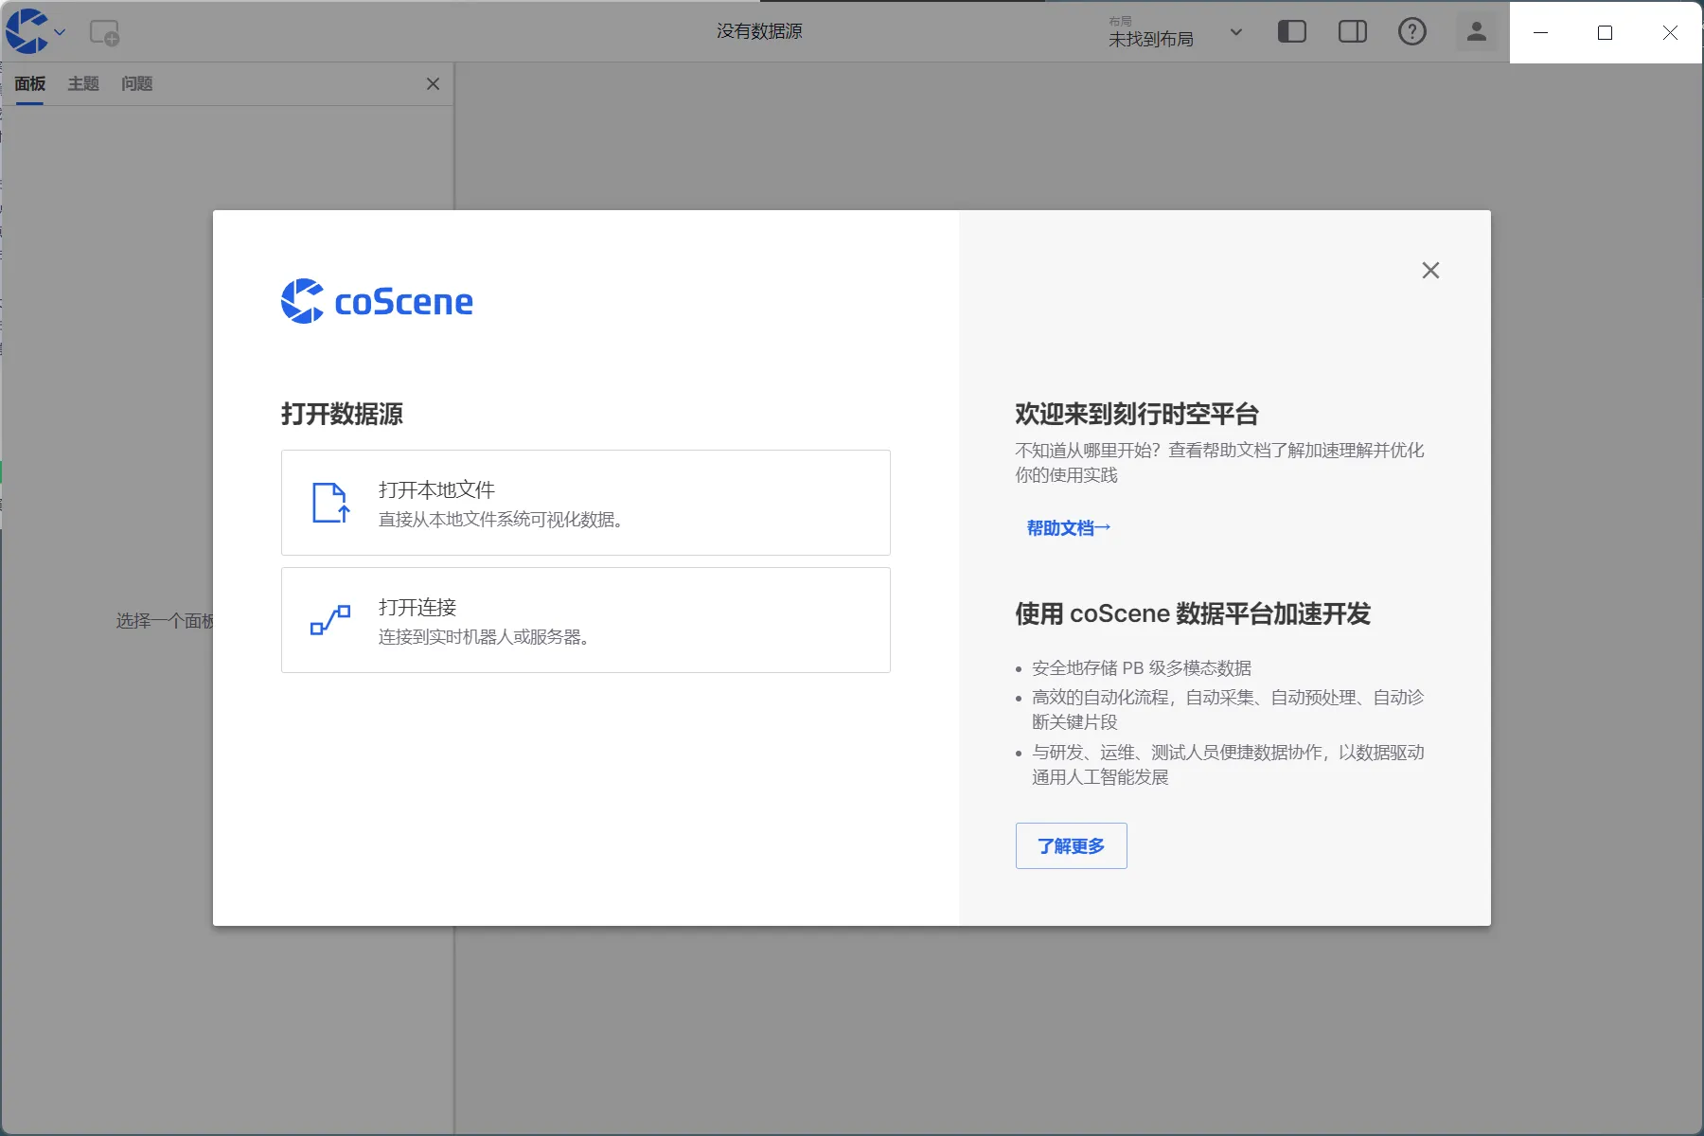
Task: Click the connection link icon
Action: [330, 620]
